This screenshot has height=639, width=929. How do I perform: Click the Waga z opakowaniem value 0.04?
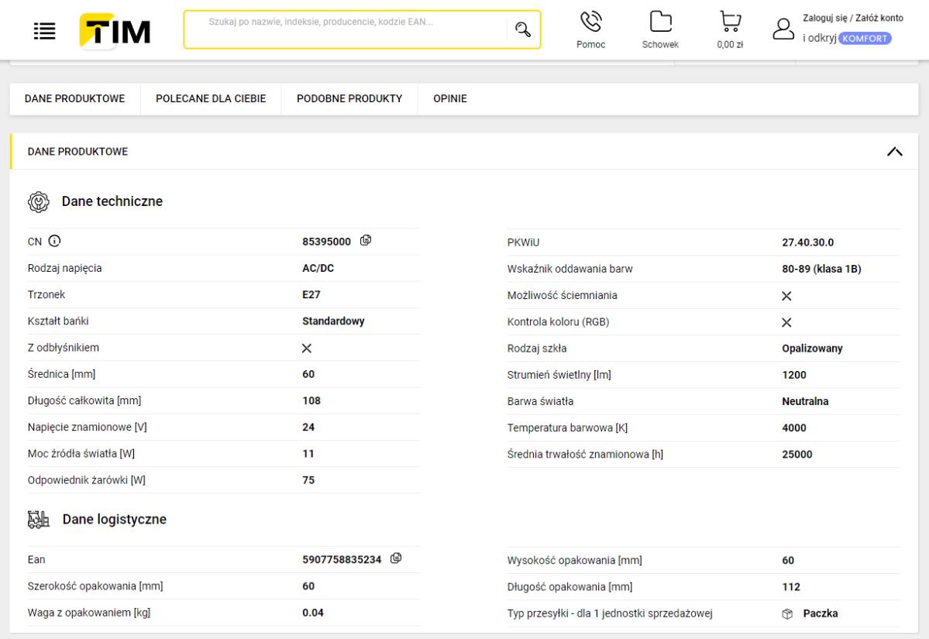pyautogui.click(x=313, y=613)
